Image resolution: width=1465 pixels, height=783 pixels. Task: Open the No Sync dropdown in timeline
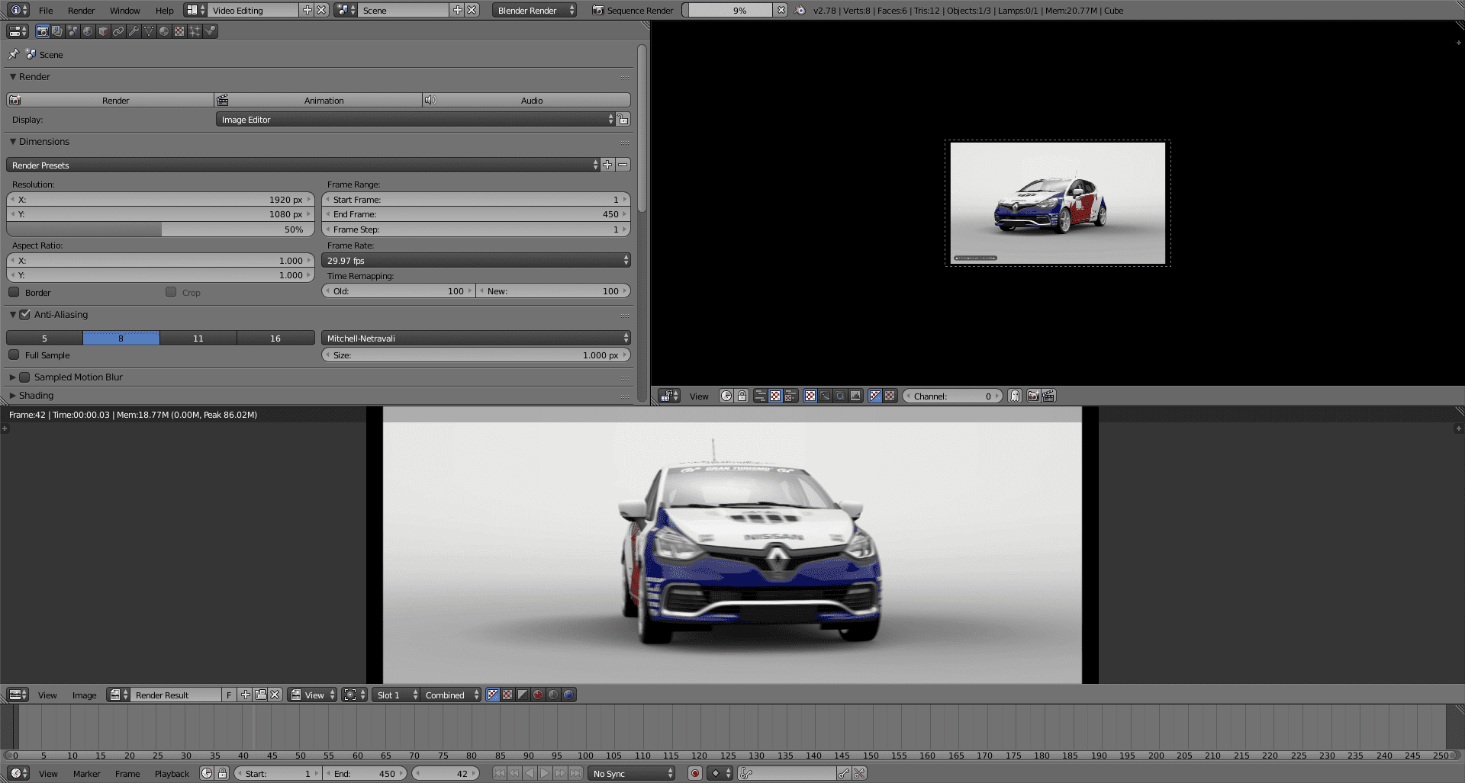(632, 773)
